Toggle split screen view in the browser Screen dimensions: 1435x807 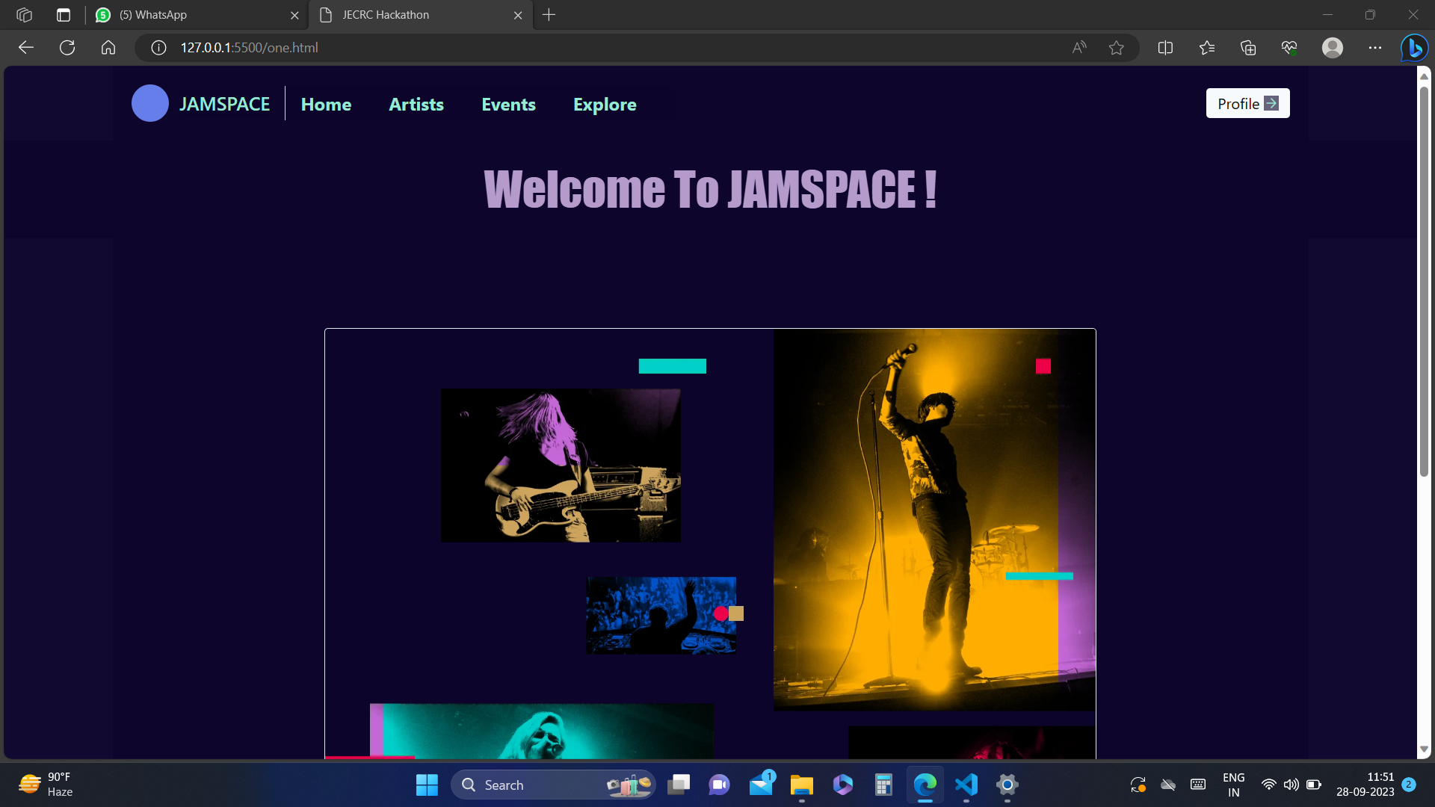(x=1165, y=47)
